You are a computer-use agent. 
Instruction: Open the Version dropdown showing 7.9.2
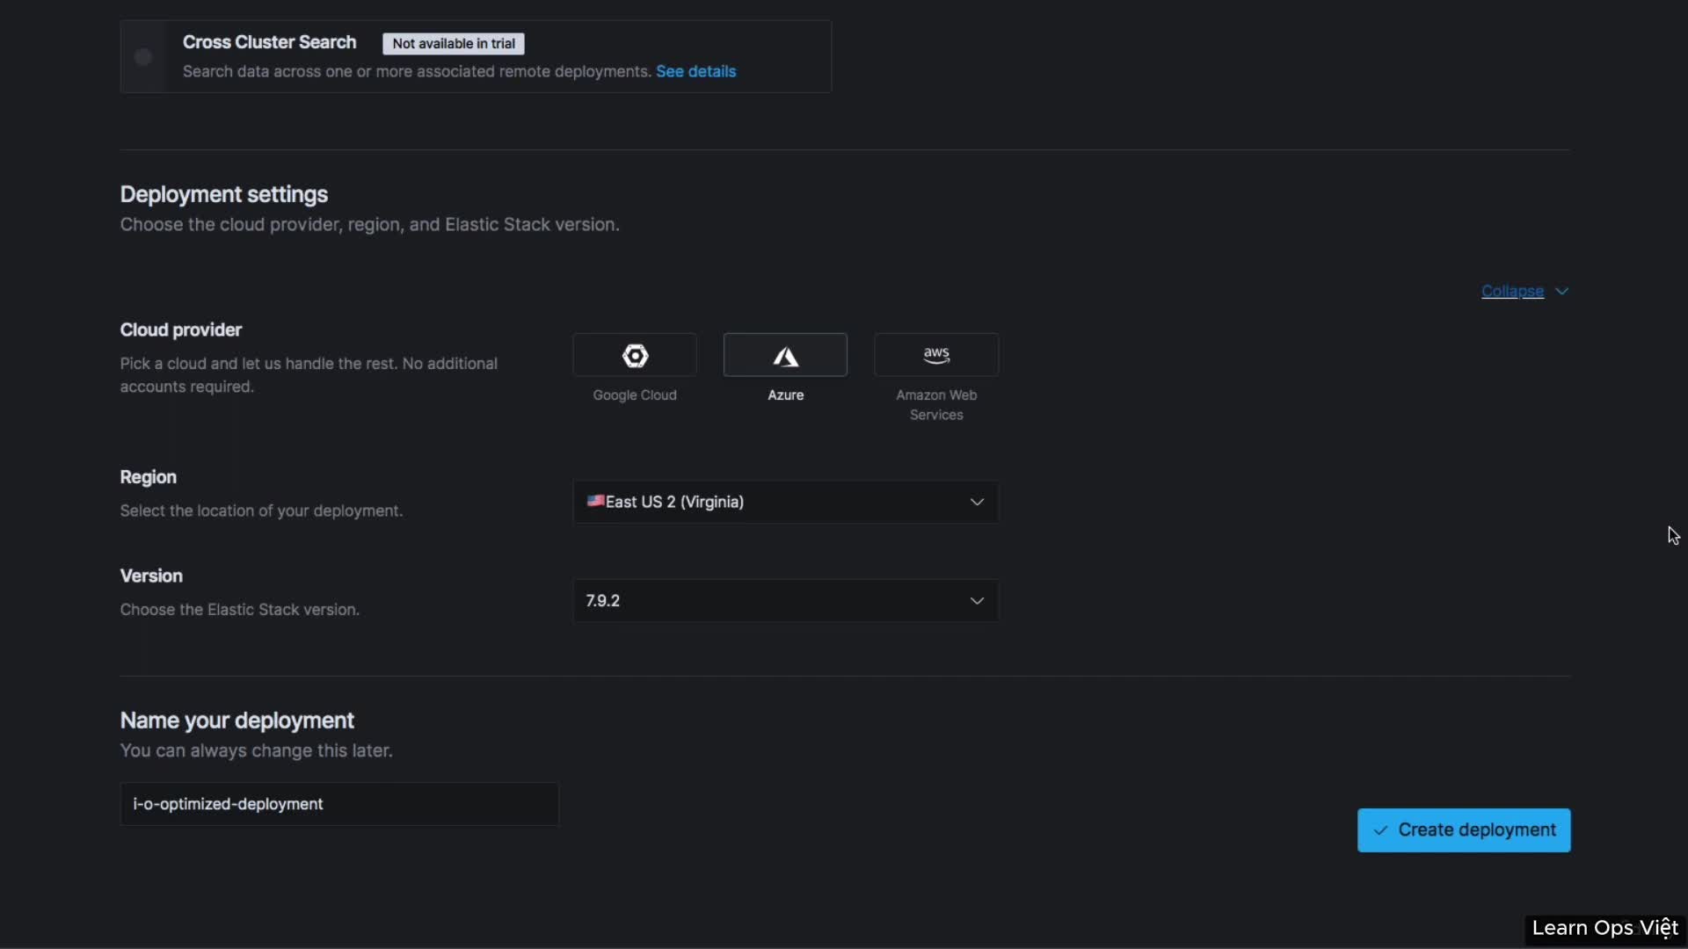(785, 601)
